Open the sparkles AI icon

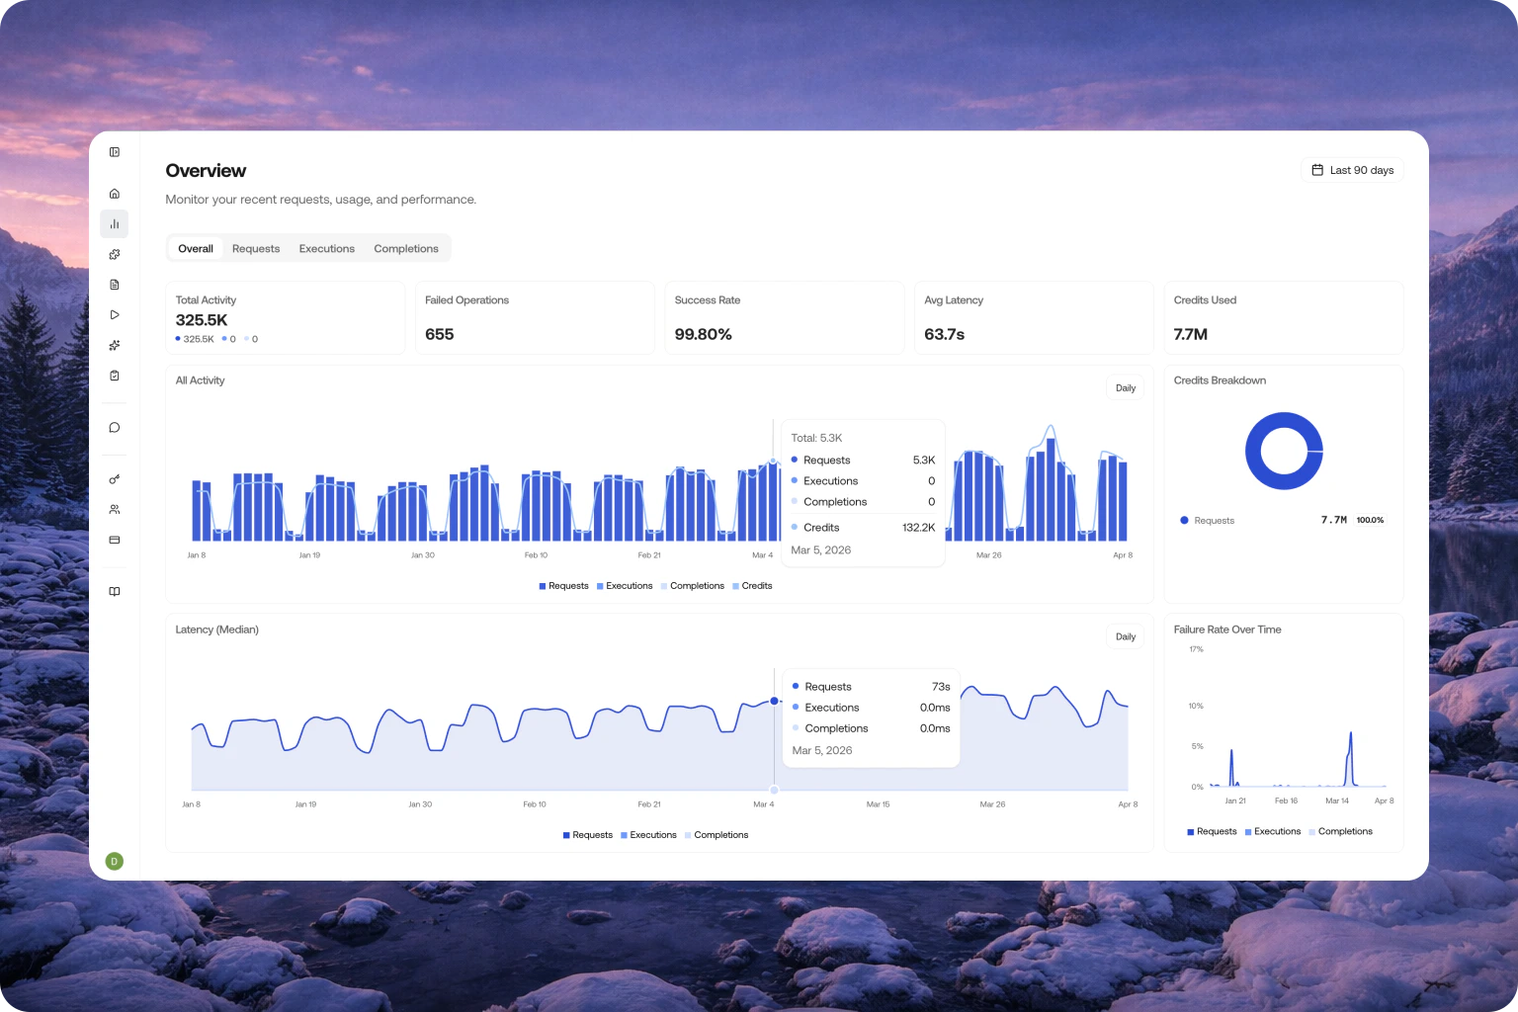point(115,345)
